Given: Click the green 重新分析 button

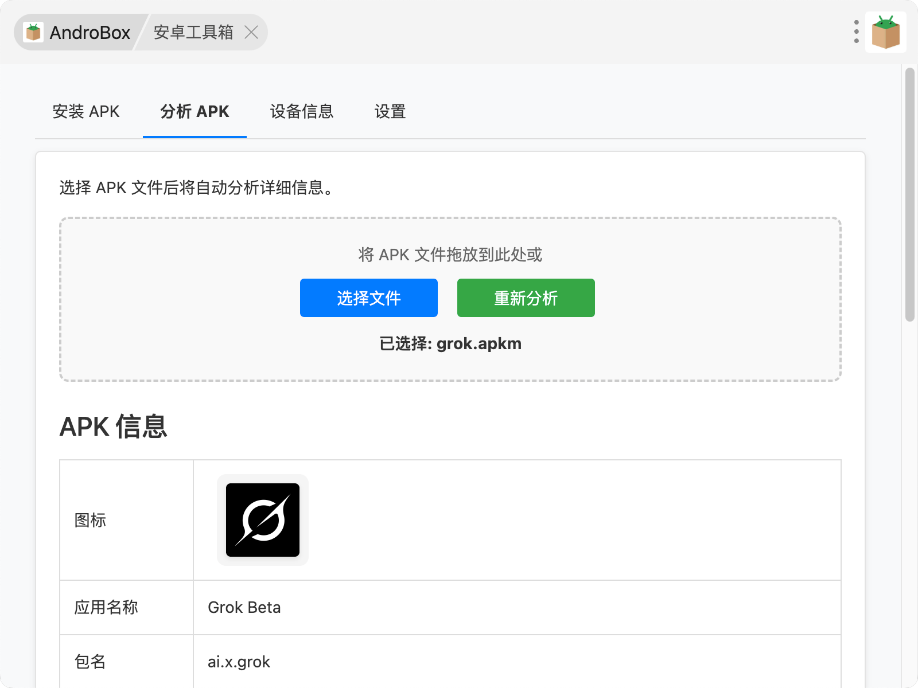Looking at the screenshot, I should pyautogui.click(x=526, y=298).
